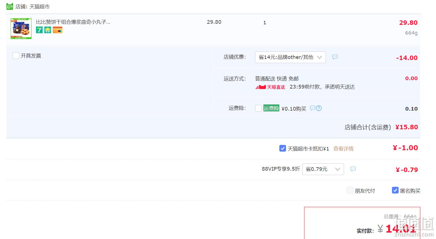
Task: Open 查看详情 link for supermarket card
Action: (x=343, y=149)
